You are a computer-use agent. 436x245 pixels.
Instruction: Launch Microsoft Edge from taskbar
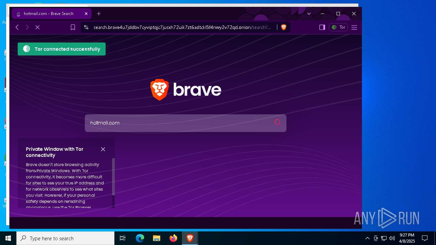[140, 238]
